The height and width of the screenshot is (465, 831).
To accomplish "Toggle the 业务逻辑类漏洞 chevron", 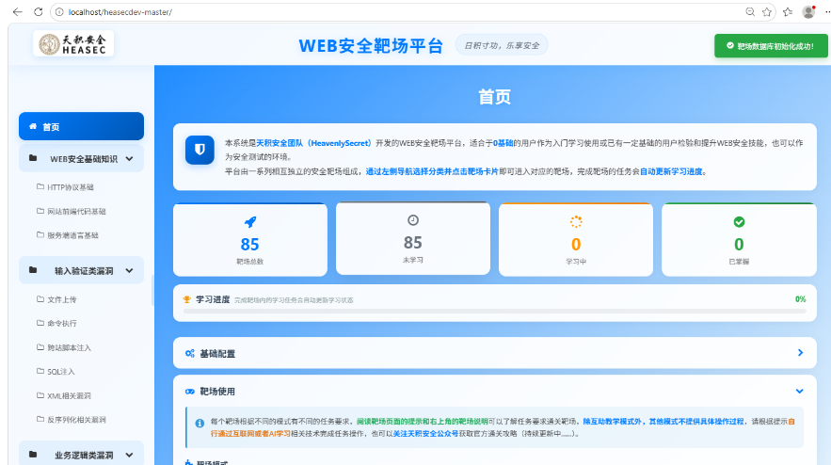I will (x=129, y=455).
